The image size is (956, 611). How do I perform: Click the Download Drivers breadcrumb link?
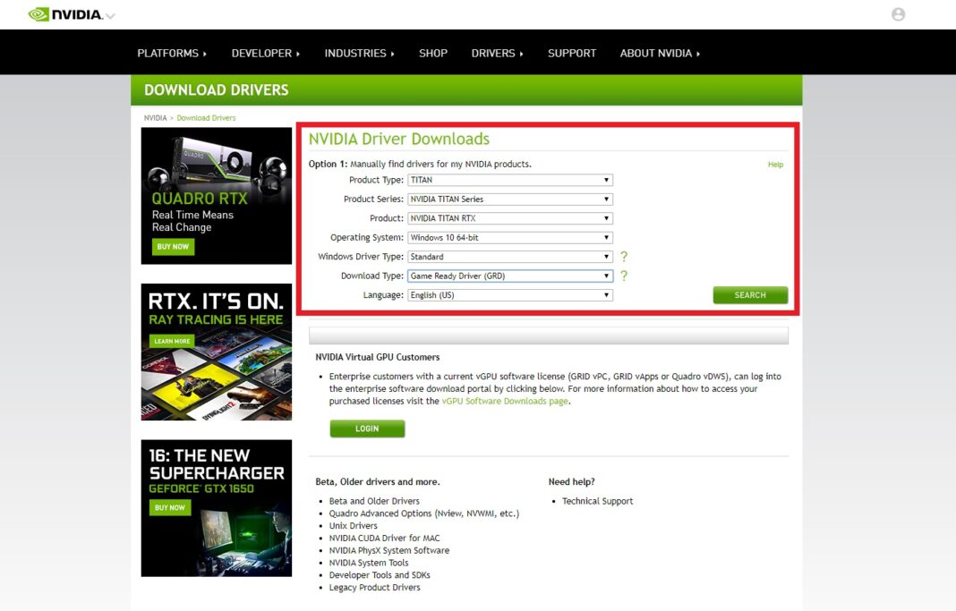(x=206, y=118)
